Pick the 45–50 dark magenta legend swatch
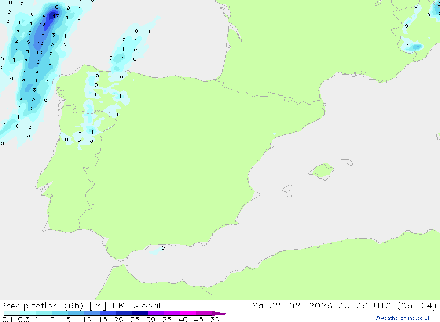 tap(204, 313)
